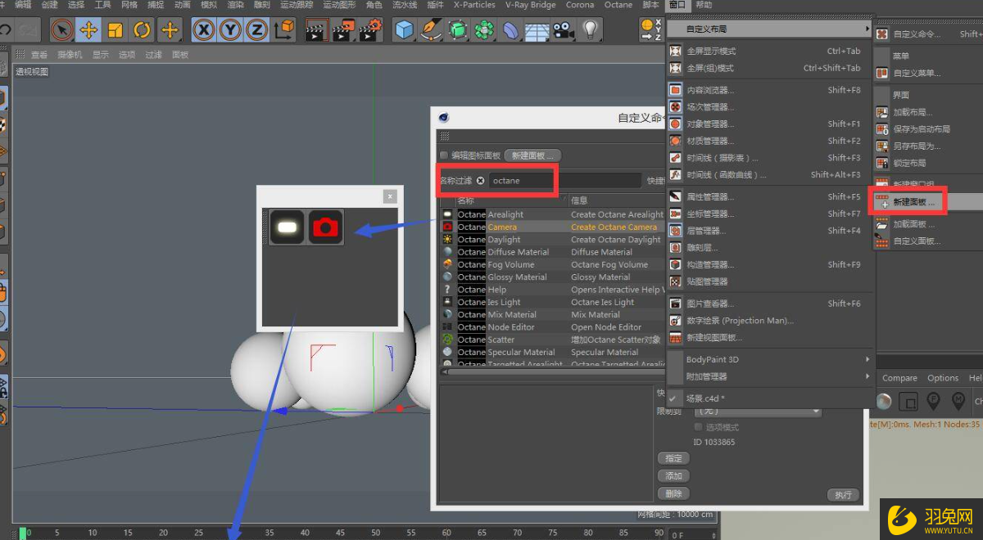Add a Camera object from toolbar
The image size is (983, 540).
pos(563,30)
